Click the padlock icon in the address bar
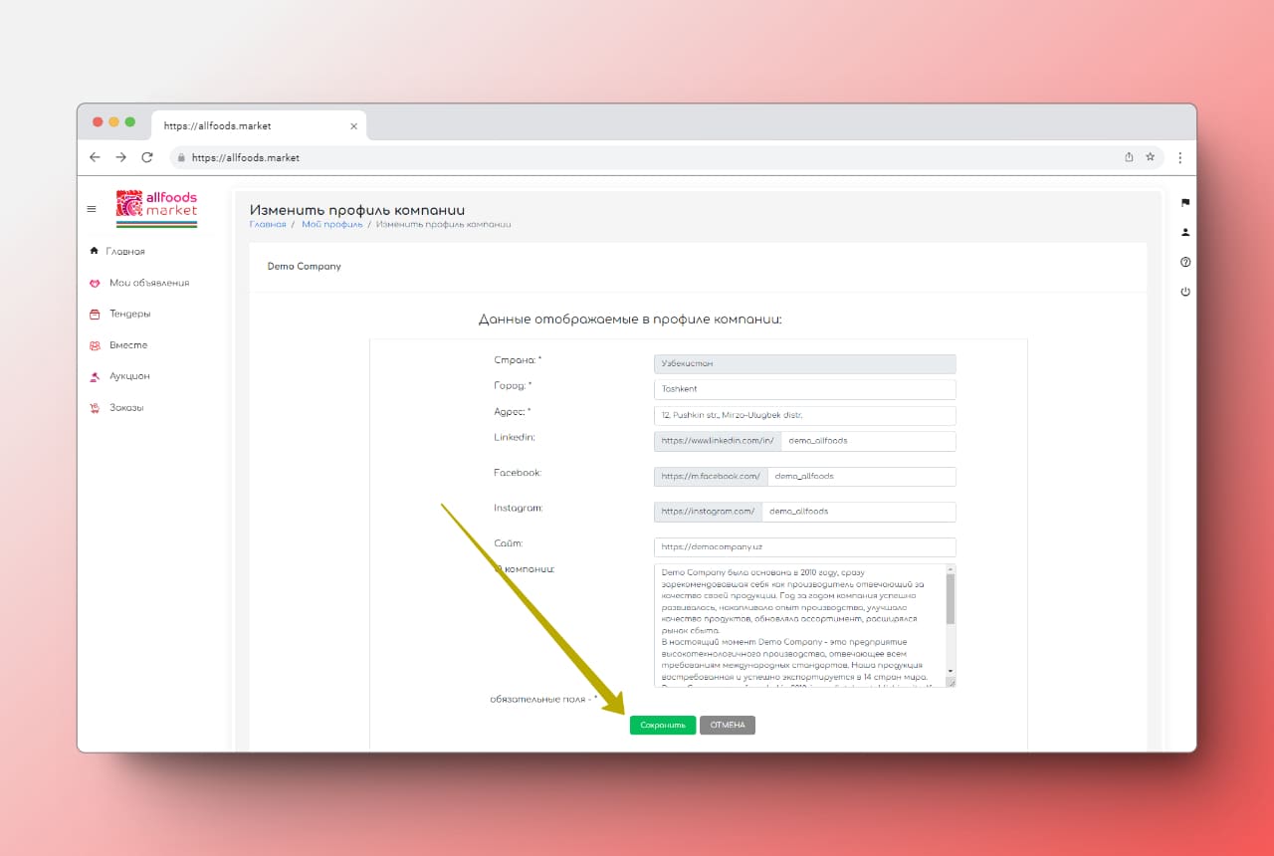 point(181,157)
